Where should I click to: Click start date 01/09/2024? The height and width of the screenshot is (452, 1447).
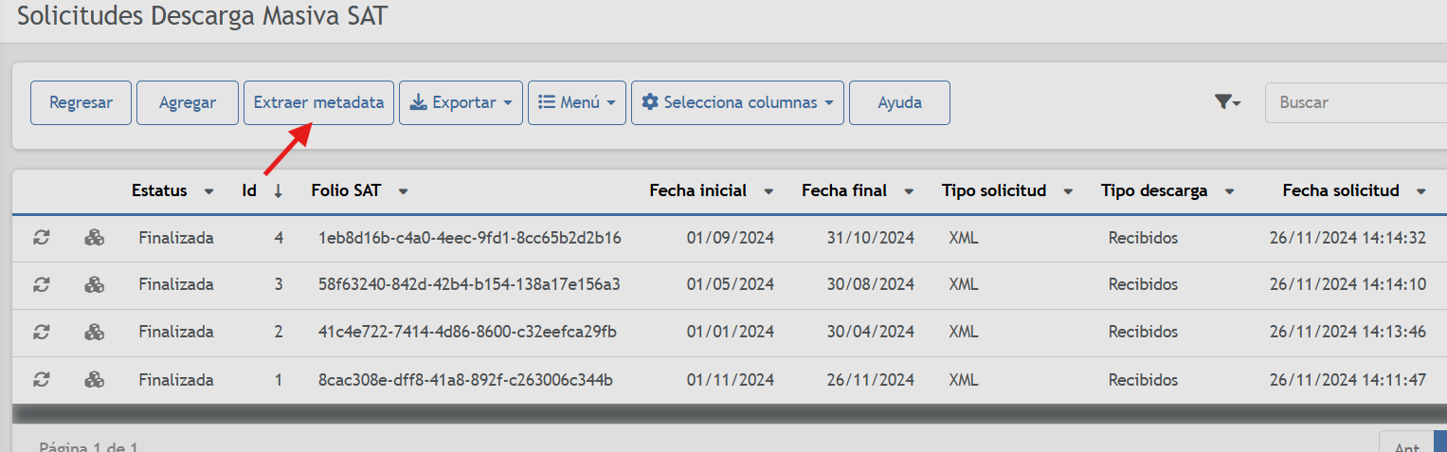[x=731, y=238]
